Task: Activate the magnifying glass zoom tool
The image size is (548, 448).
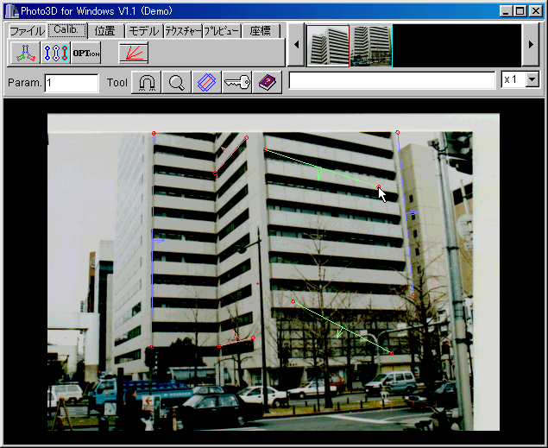Action: point(177,83)
